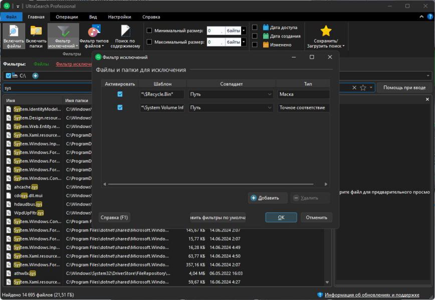Click the Отменить button
The width and height of the screenshot is (435, 300).
coord(317,217)
